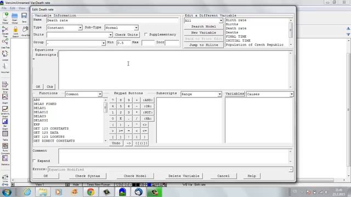Open the View menu
Image resolution: width=351 pixels, height=197 pixels.
pyautogui.click(x=22, y=8)
